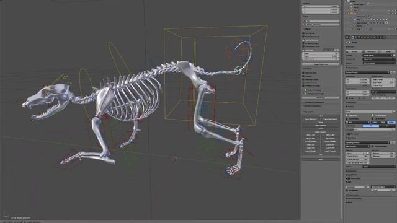
Task: Toggle All Object Origins checkbox
Action: (303, 43)
